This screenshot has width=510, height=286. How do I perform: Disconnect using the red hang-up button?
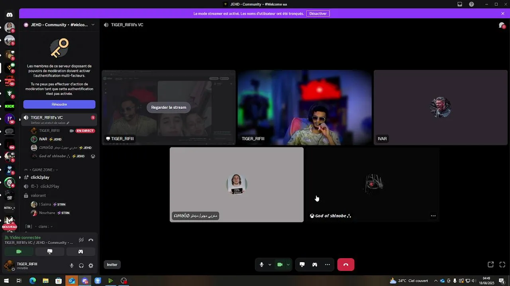coord(346,265)
